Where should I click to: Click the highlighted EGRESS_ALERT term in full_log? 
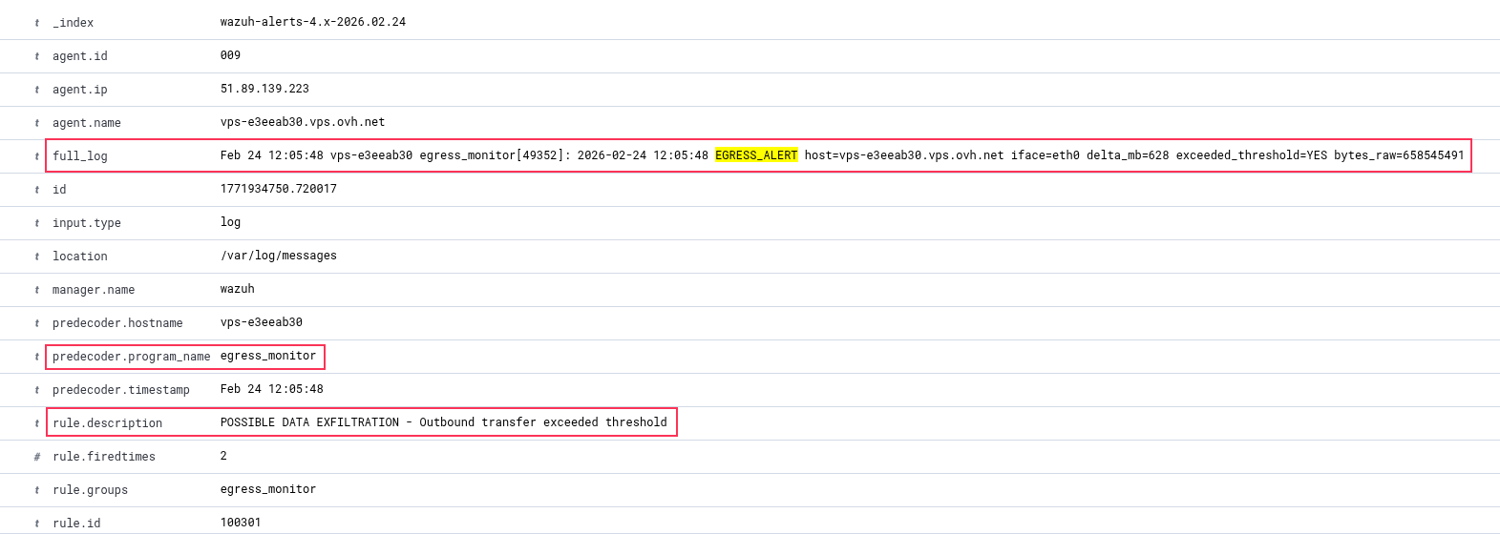755,155
